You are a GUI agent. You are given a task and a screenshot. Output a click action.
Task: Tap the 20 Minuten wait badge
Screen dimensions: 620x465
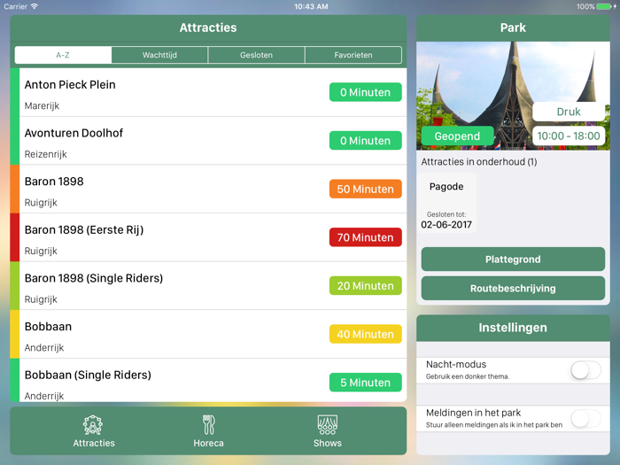[365, 286]
